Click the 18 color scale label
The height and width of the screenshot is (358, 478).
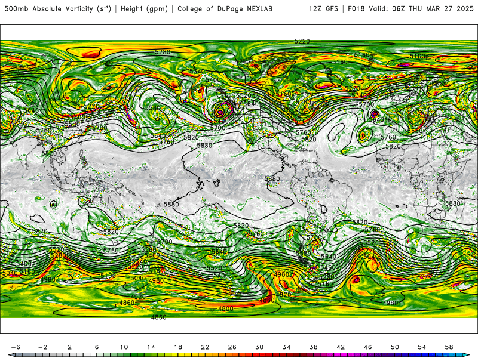click(178, 347)
